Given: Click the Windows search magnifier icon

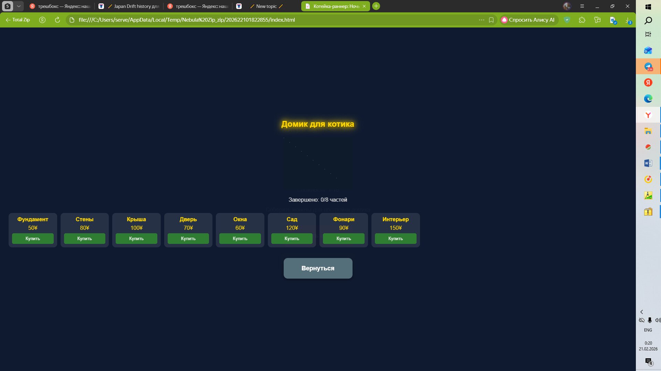Looking at the screenshot, I should coord(648,21).
